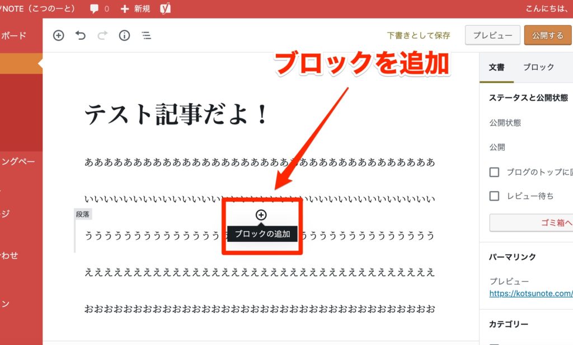Screen dimensions: 573x345
Task: Click the 段落 block label
Action: (83, 215)
